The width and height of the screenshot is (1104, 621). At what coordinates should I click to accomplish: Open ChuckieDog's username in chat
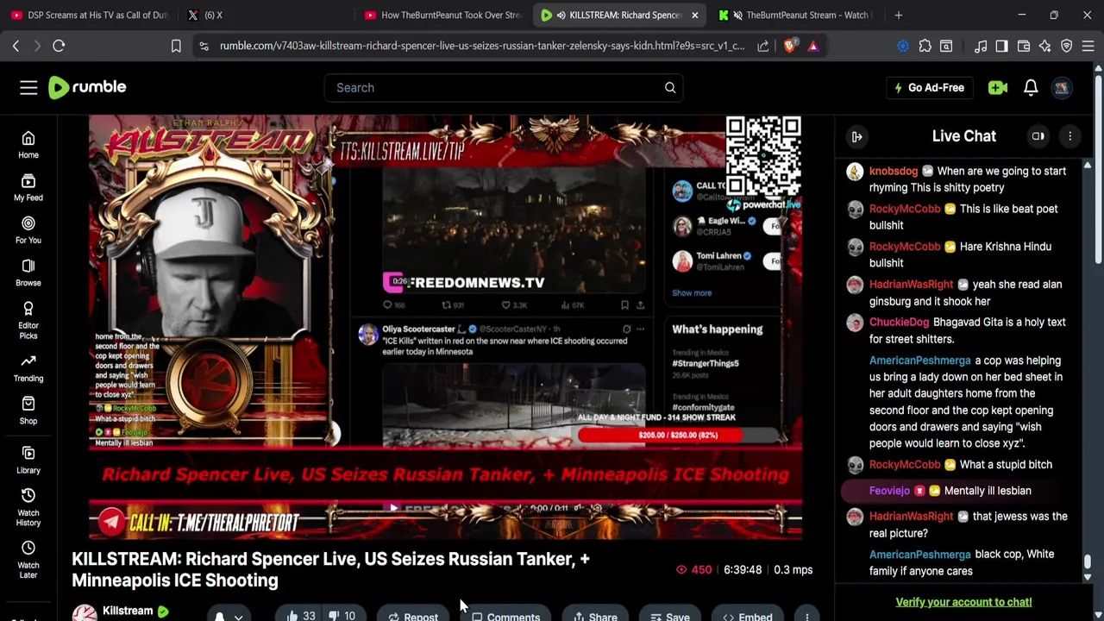pyautogui.click(x=899, y=322)
